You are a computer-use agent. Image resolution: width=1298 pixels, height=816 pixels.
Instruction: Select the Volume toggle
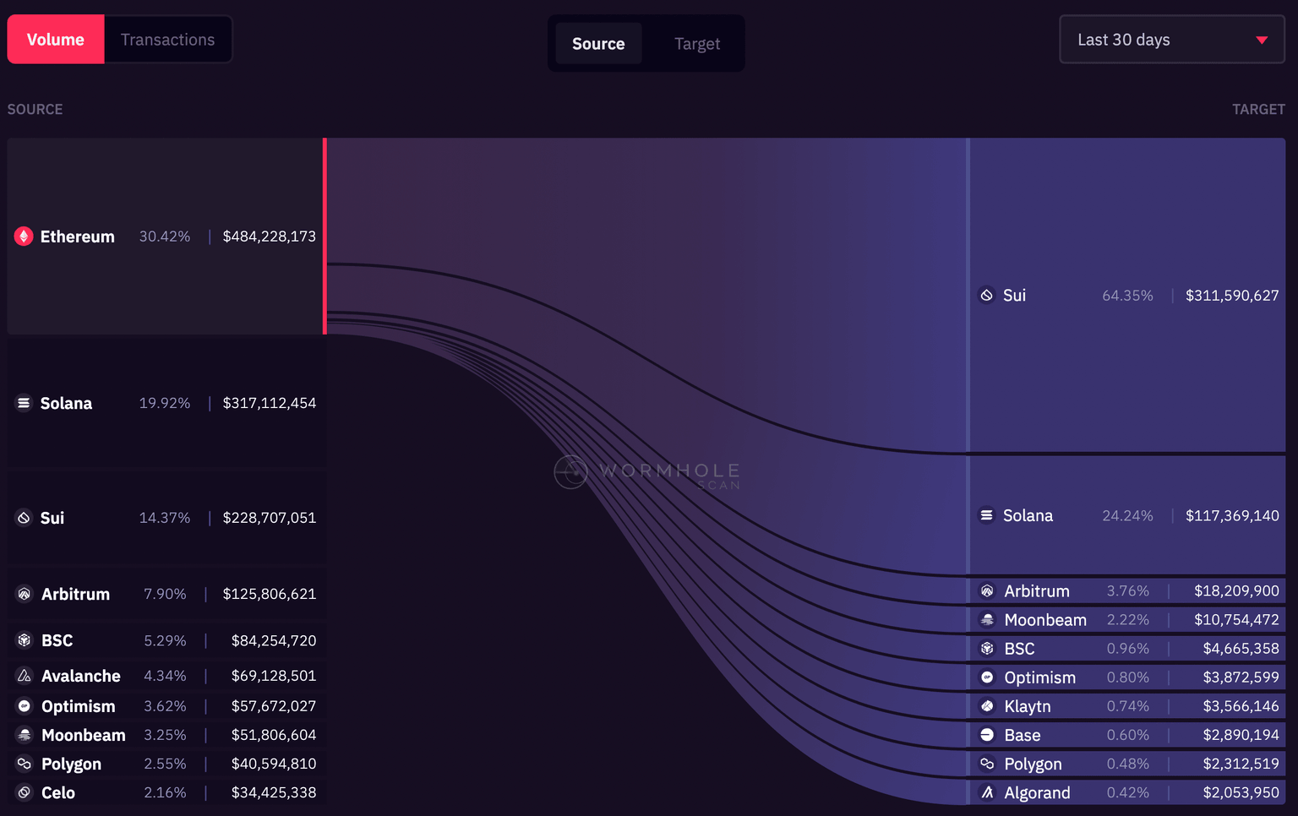pos(56,40)
